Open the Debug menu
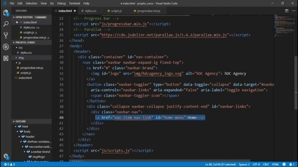The height and width of the screenshot is (167, 298). (x=61, y=3)
